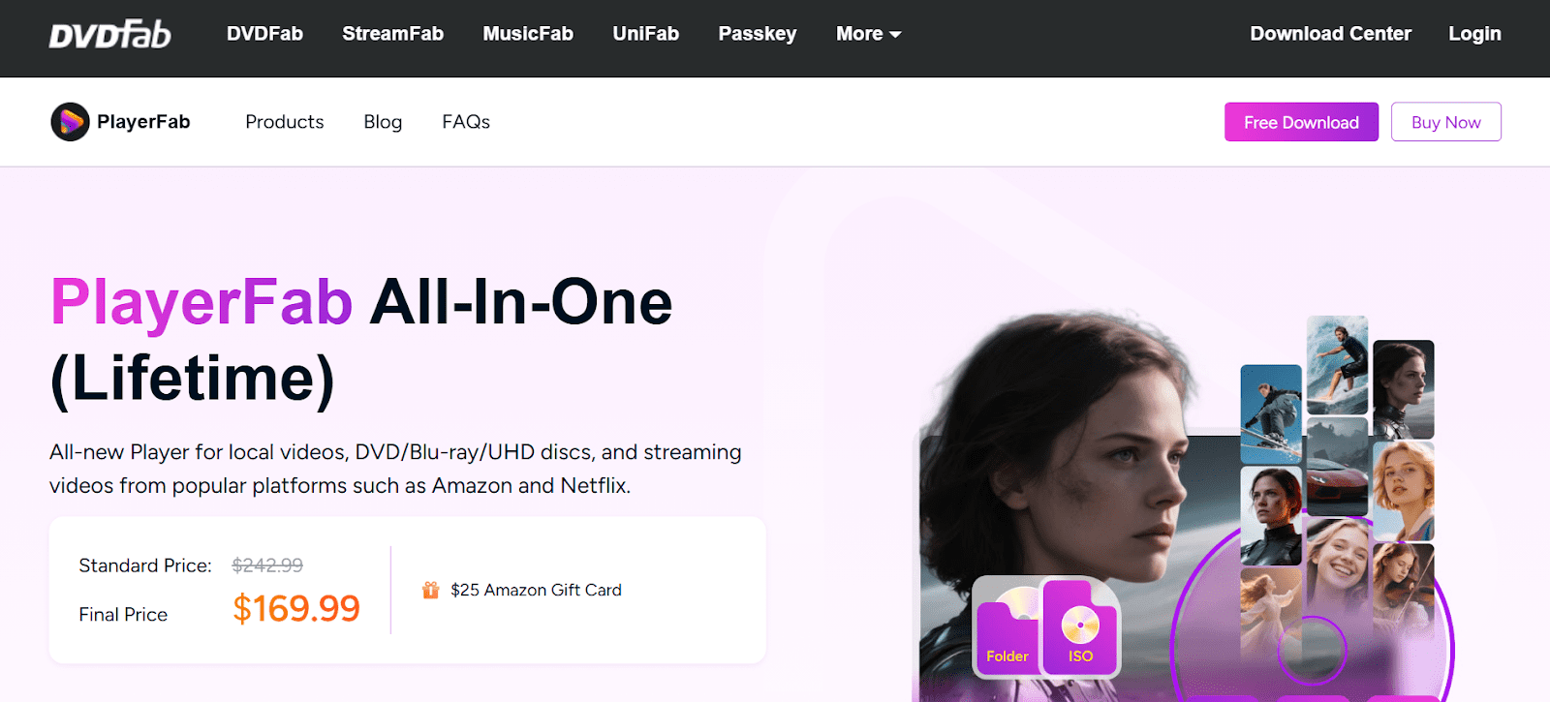Select Passkey in the top navigation
This screenshot has width=1550, height=702.
click(x=757, y=34)
